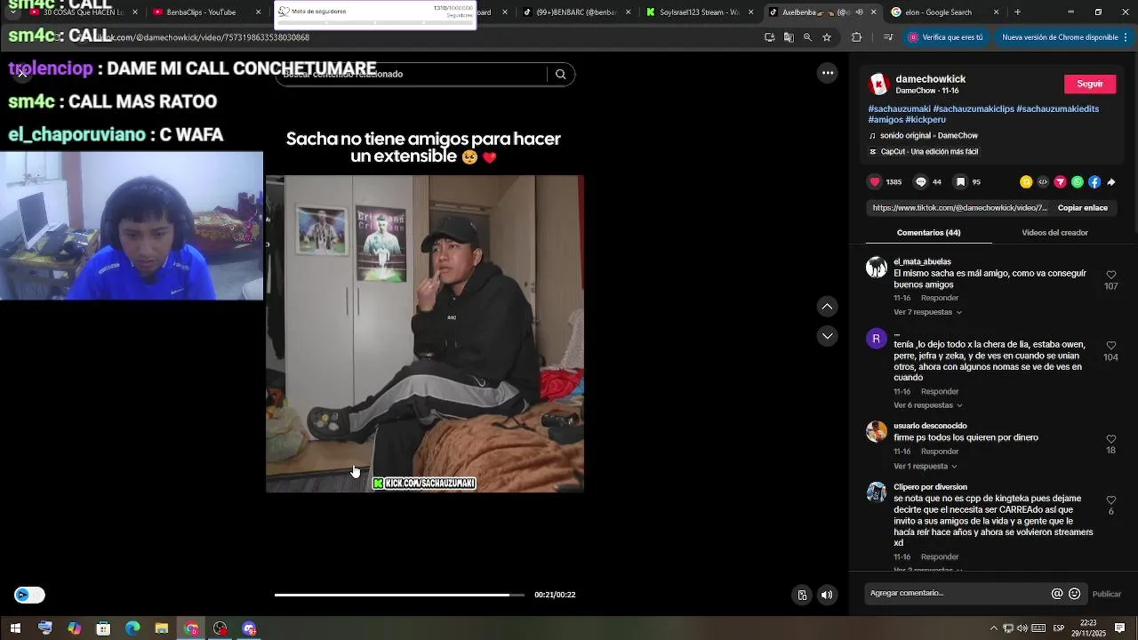Viewport: 1138px width, 640px height.
Task: Like the video with the heart icon
Action: pyautogui.click(x=875, y=181)
